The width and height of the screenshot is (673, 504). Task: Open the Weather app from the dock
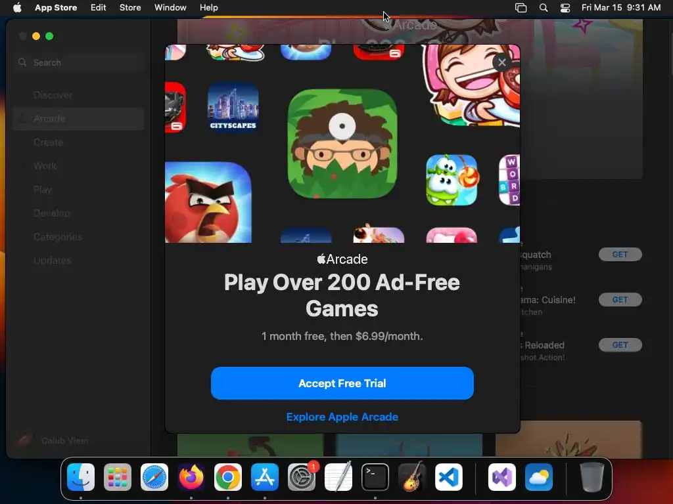(539, 477)
